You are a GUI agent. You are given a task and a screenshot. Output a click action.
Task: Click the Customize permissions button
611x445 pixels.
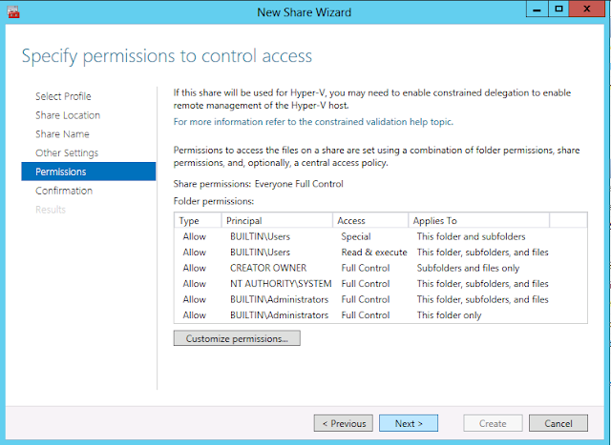click(x=237, y=338)
